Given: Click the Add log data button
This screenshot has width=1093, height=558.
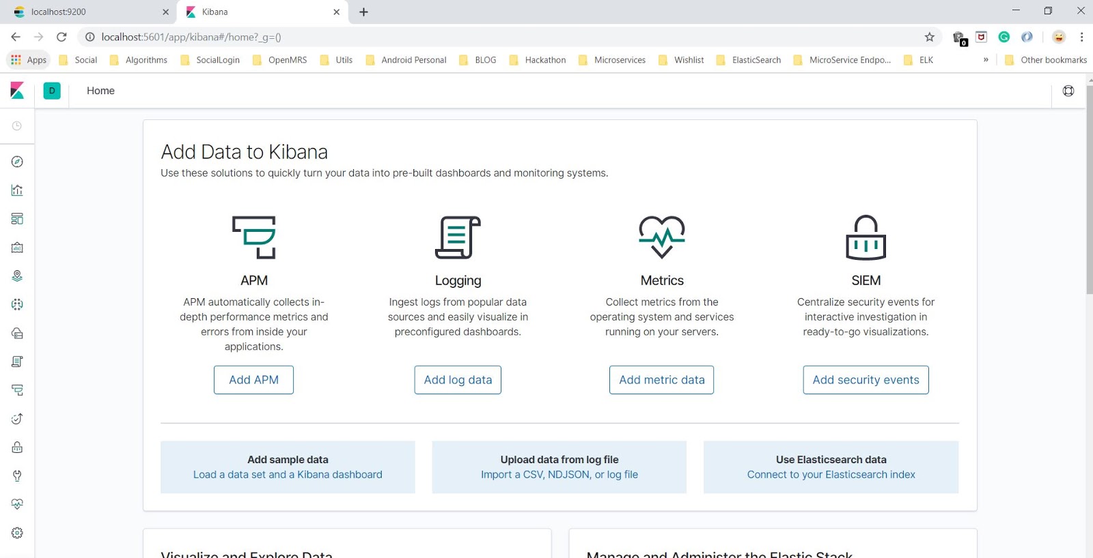Looking at the screenshot, I should (x=458, y=380).
